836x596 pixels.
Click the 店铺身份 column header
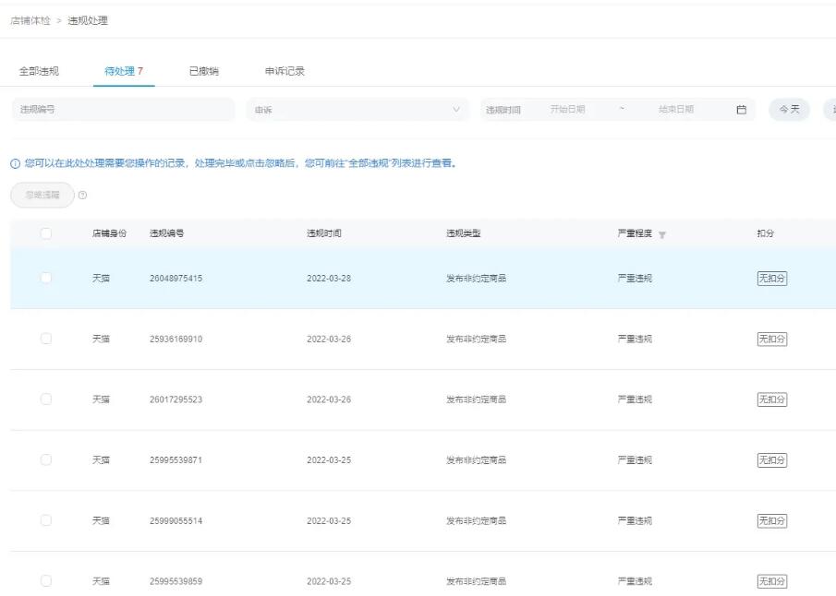pos(109,233)
